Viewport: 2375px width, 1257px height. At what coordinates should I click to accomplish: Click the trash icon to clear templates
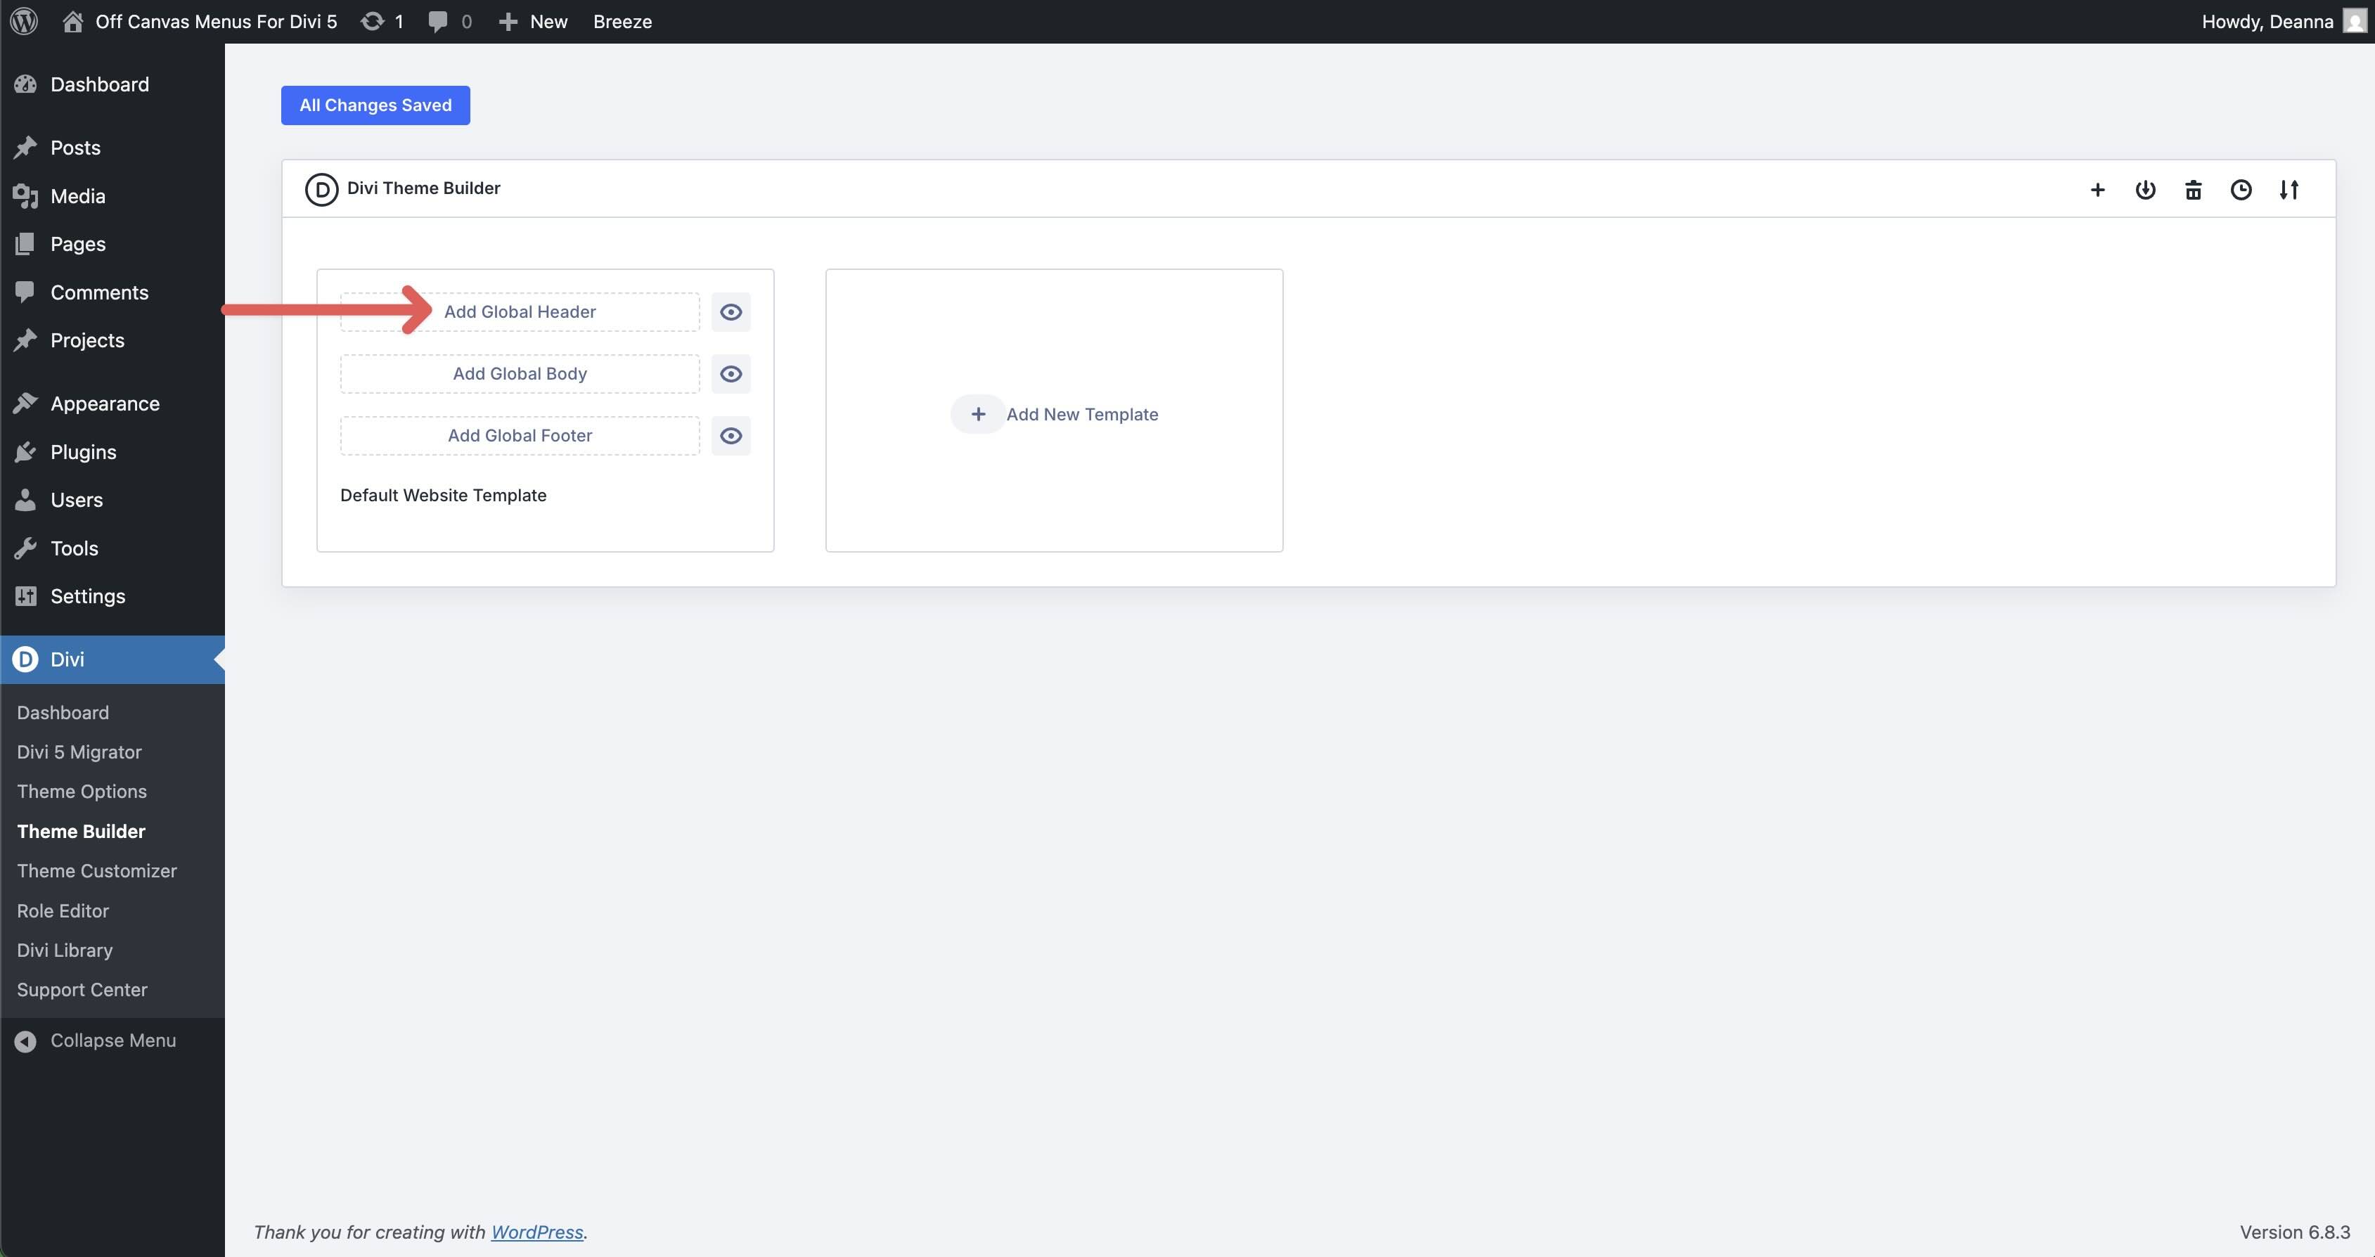point(2194,189)
